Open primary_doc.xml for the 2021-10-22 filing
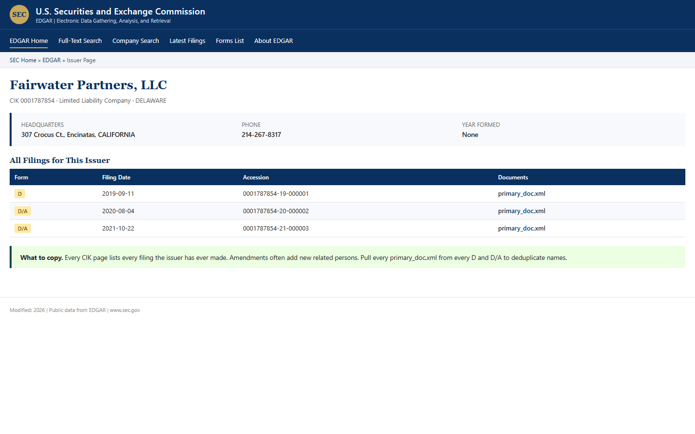 click(x=522, y=229)
